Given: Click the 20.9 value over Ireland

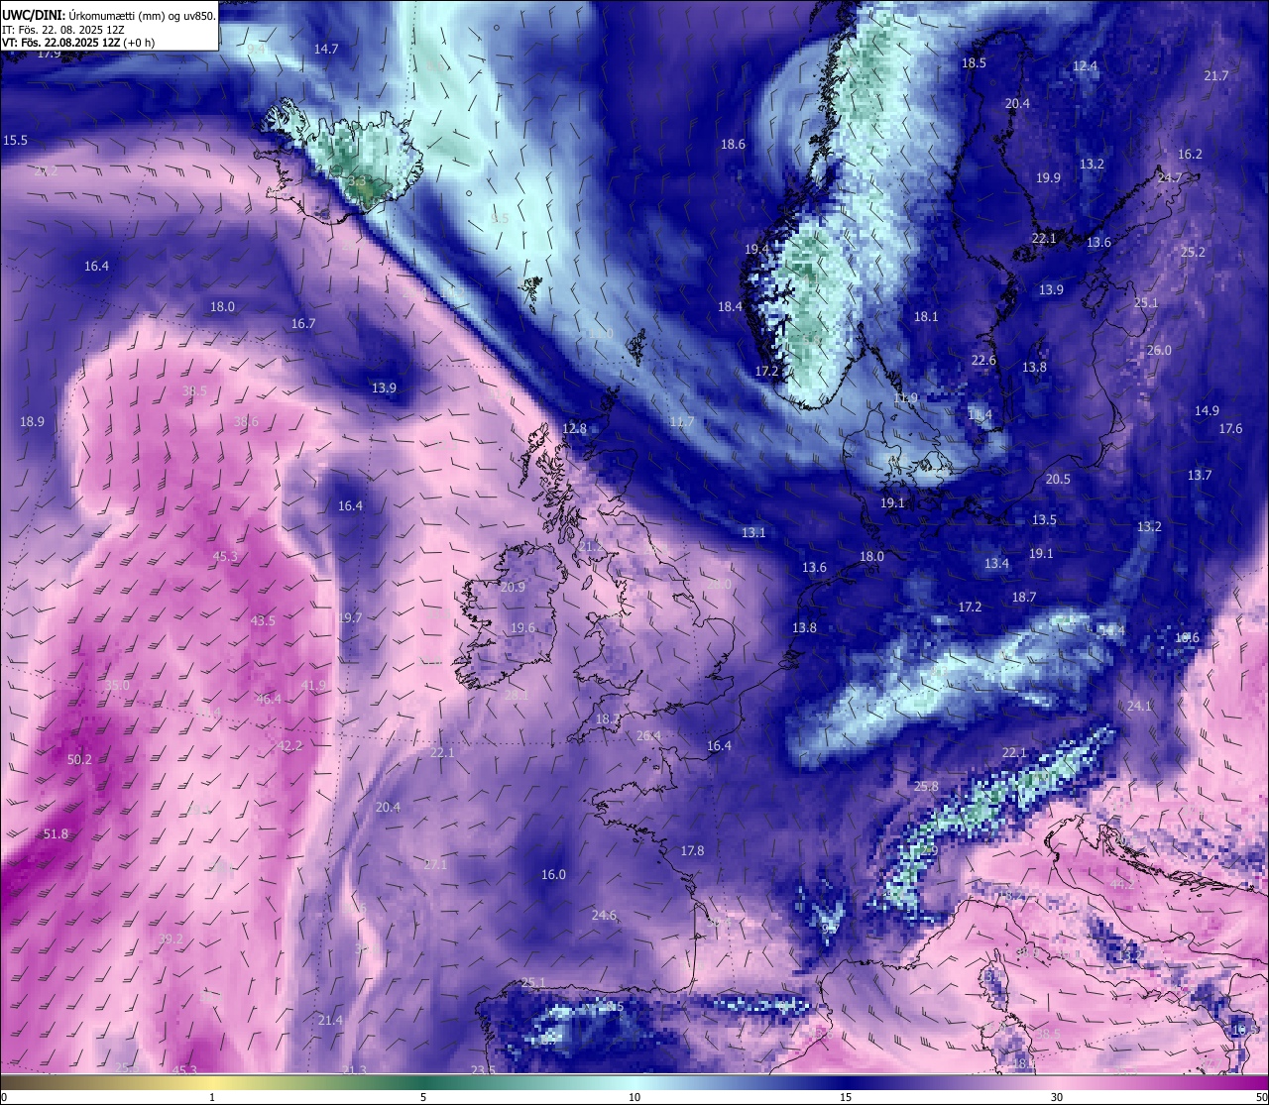Looking at the screenshot, I should [x=513, y=588].
